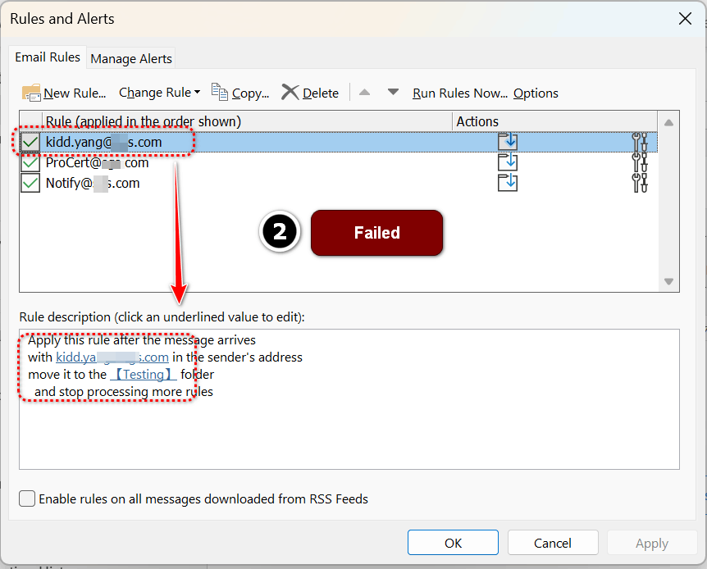Select the Notify rule row

(338, 183)
